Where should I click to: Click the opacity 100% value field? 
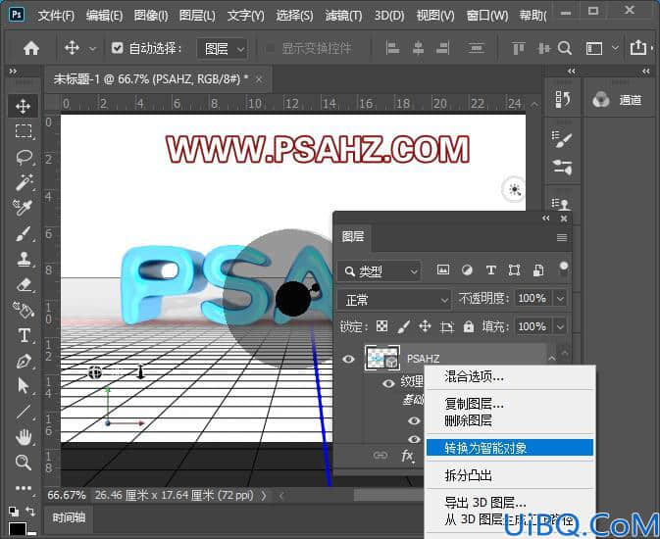tap(533, 298)
